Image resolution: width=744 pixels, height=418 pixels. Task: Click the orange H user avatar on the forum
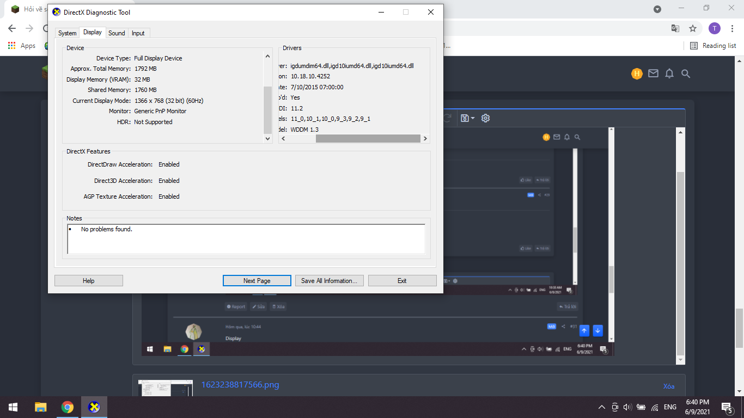click(x=637, y=73)
